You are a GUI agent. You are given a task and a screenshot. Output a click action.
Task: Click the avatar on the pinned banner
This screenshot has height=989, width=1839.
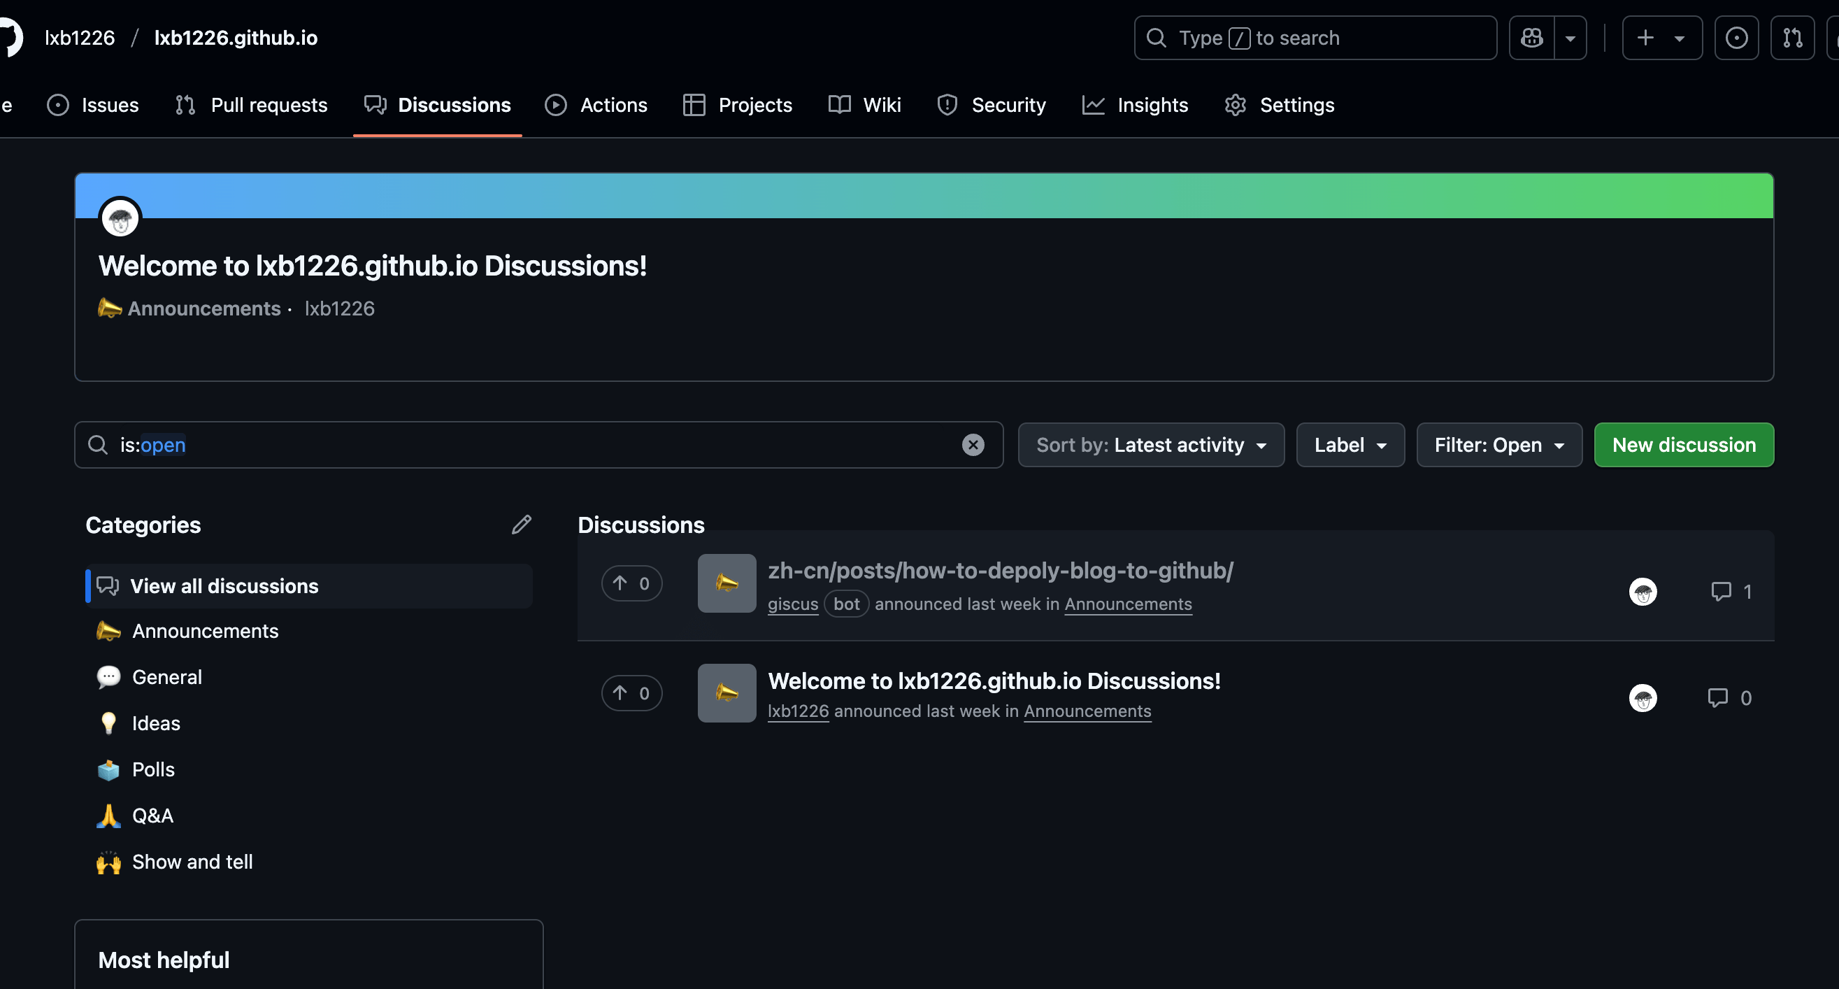120,218
